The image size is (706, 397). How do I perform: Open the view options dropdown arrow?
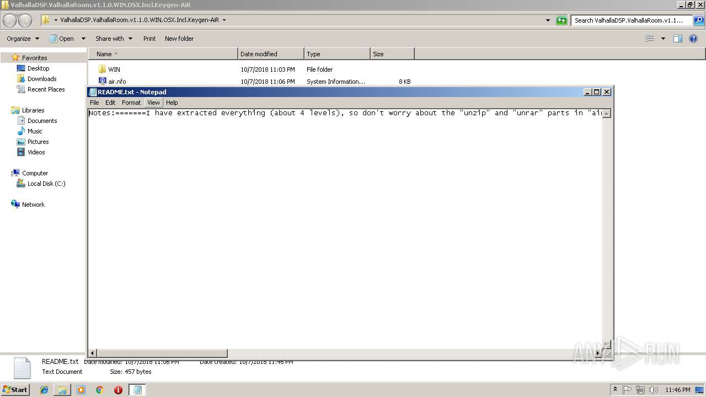click(663, 39)
